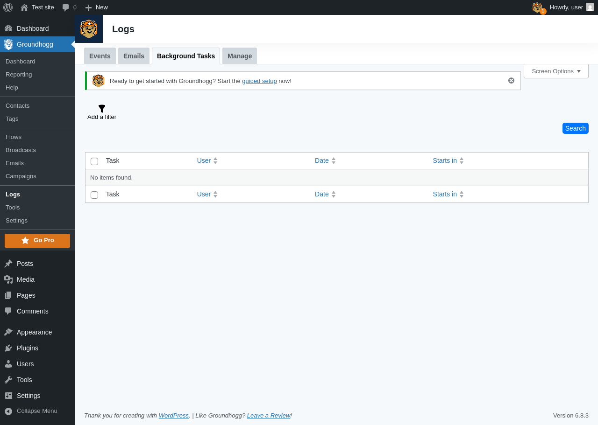The image size is (598, 425).
Task: Click the mascot icon in setup notice
Action: [99, 81]
